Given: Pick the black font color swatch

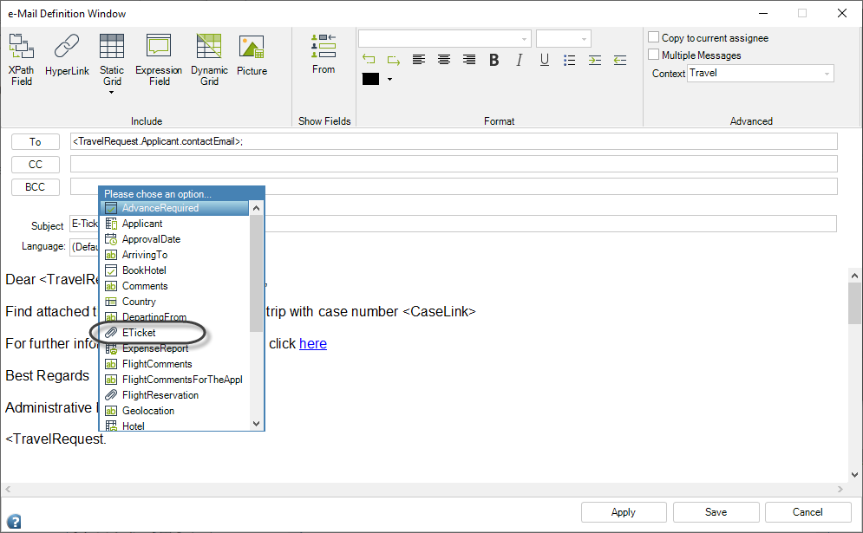Looking at the screenshot, I should click(370, 79).
